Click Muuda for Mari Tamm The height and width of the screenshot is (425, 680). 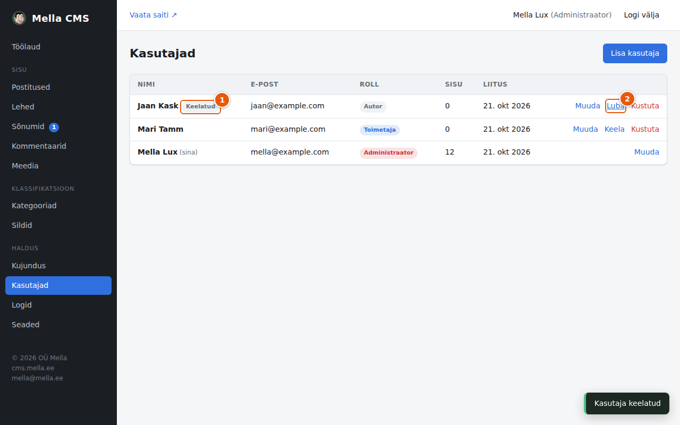(585, 129)
